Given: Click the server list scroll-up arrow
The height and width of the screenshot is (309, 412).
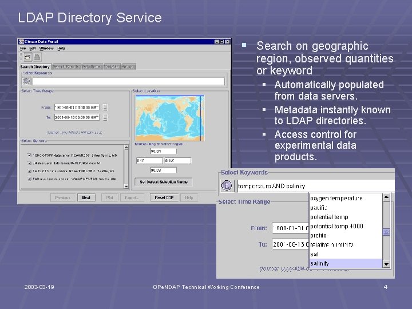Looking at the screenshot, I should pyautogui.click(x=126, y=147).
